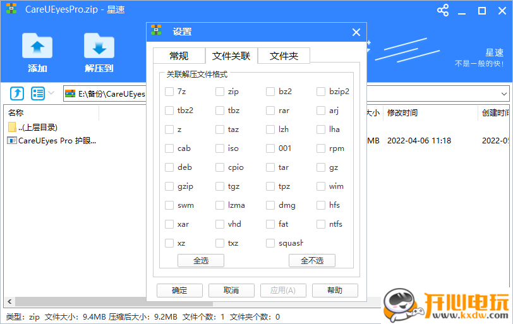Tick the rpm format checkbox
This screenshot has height=324, width=513.
tap(321, 148)
